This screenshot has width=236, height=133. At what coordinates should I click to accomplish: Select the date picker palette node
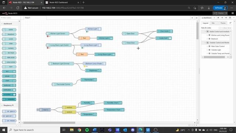9,58
